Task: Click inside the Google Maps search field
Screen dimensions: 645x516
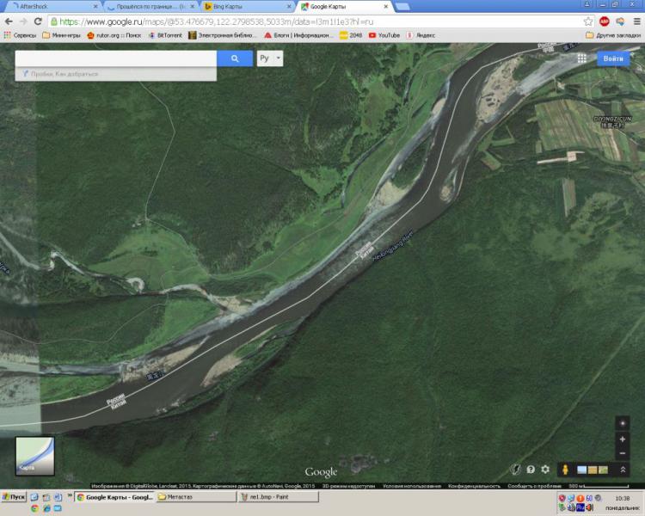Action: tap(115, 58)
